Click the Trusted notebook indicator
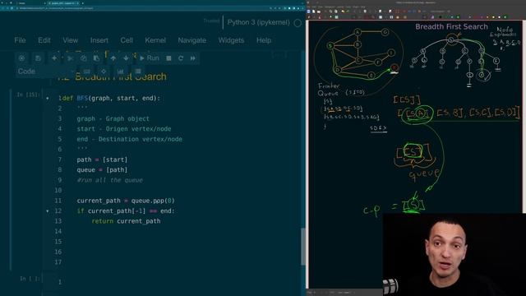Image resolution: width=526 pixels, height=296 pixels. (211, 21)
